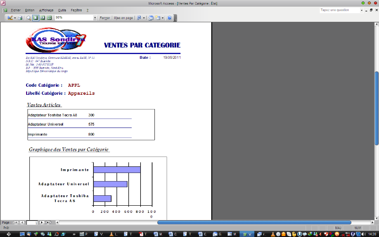Click the padlock system tray icon
This screenshot has height=237, width=379.
click(x=294, y=234)
